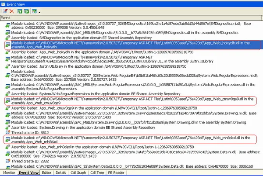Viewport: 263px width, 176px height.
Task: Click the icon of the System.Data.ni.dll module row
Action: [8, 154]
